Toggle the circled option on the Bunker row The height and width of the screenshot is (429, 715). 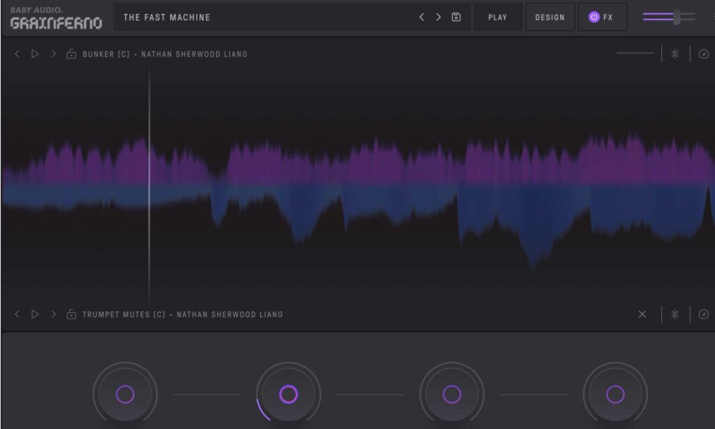(703, 53)
